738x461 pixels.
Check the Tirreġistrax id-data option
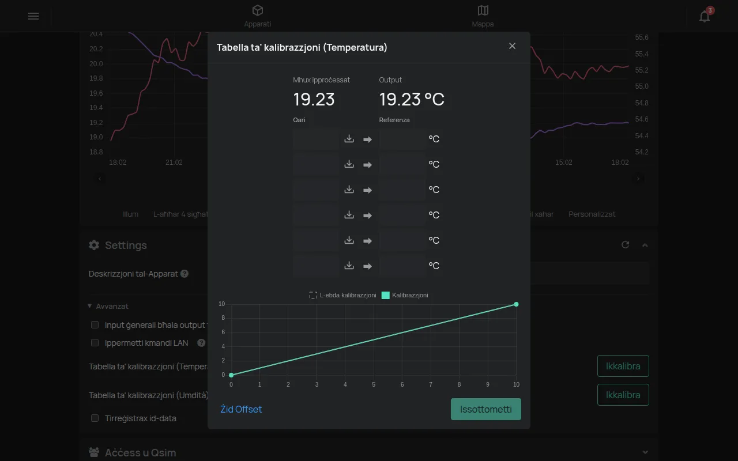95,418
